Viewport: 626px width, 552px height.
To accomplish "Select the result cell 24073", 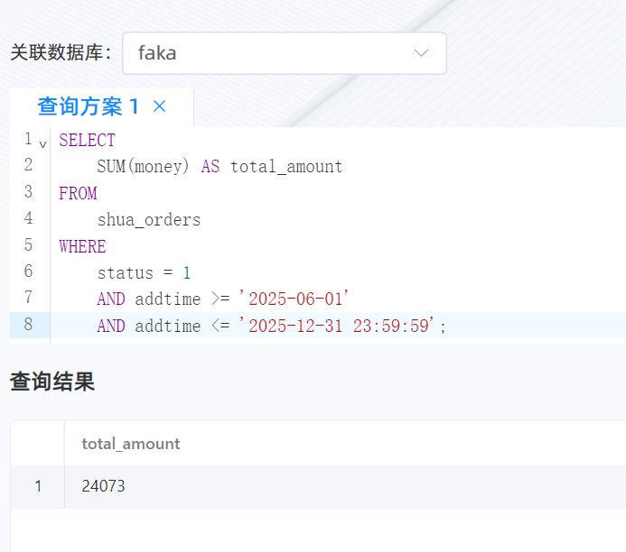I will click(x=103, y=486).
